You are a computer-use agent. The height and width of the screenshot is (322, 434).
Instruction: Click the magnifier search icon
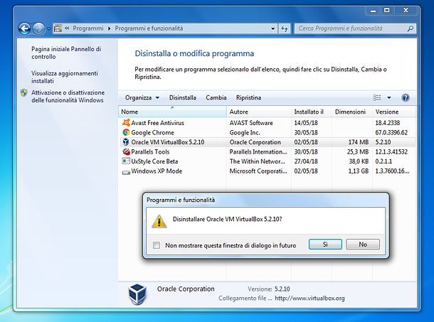pyautogui.click(x=411, y=28)
